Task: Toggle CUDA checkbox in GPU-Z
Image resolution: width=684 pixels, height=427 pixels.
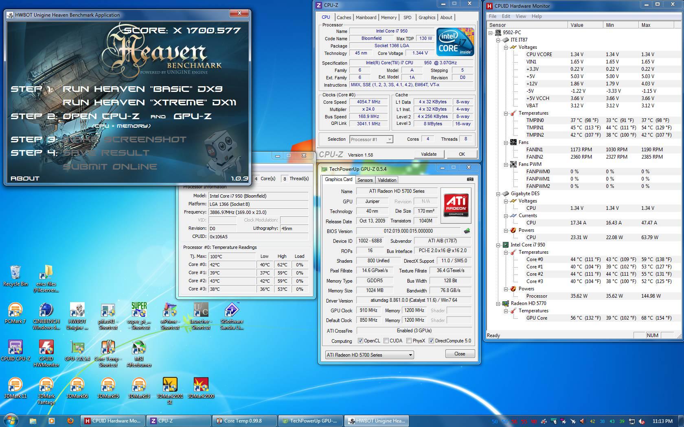Action: point(386,341)
